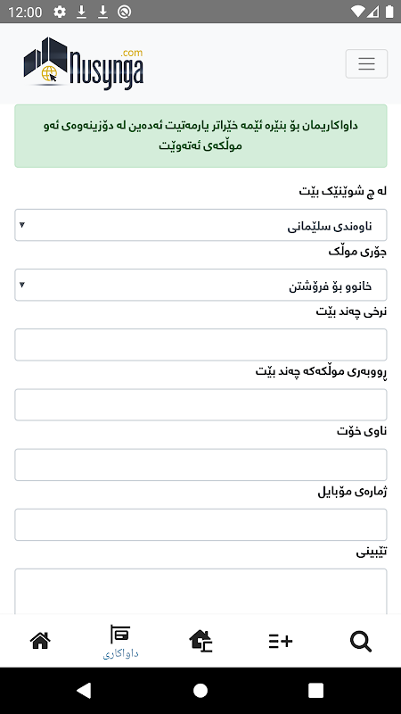Tap the Android recent apps square
The image size is (401, 714).
coord(316,690)
